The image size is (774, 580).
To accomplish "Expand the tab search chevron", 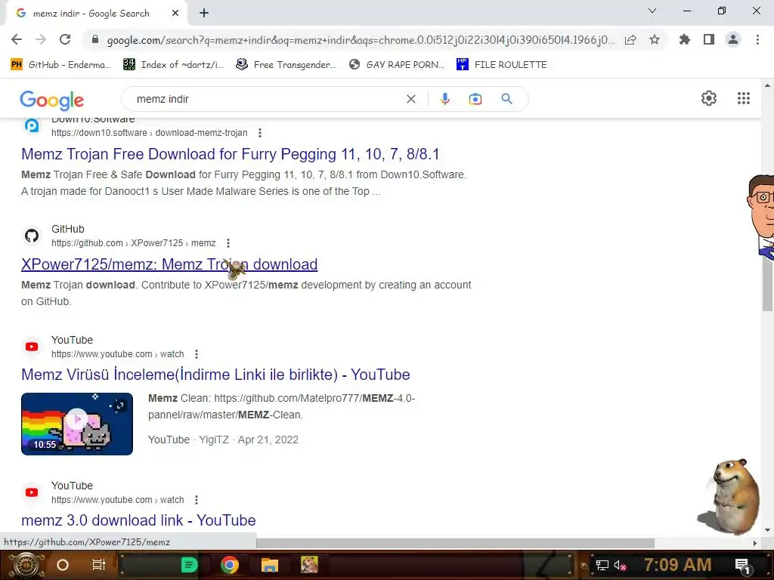I will 652,11.
